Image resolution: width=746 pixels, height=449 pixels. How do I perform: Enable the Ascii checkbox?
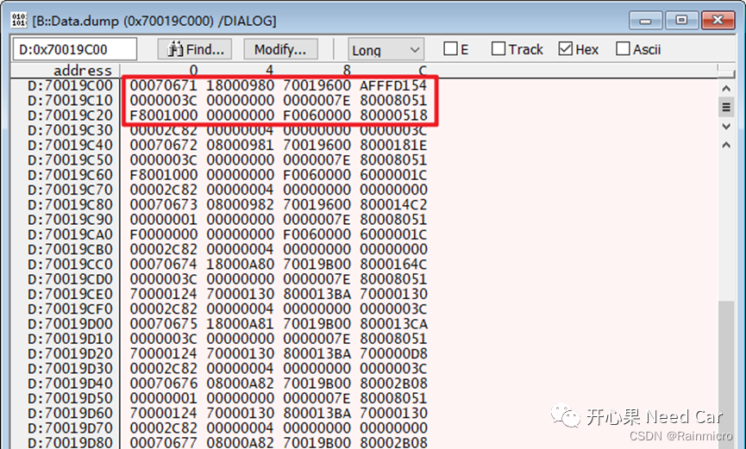click(x=623, y=48)
